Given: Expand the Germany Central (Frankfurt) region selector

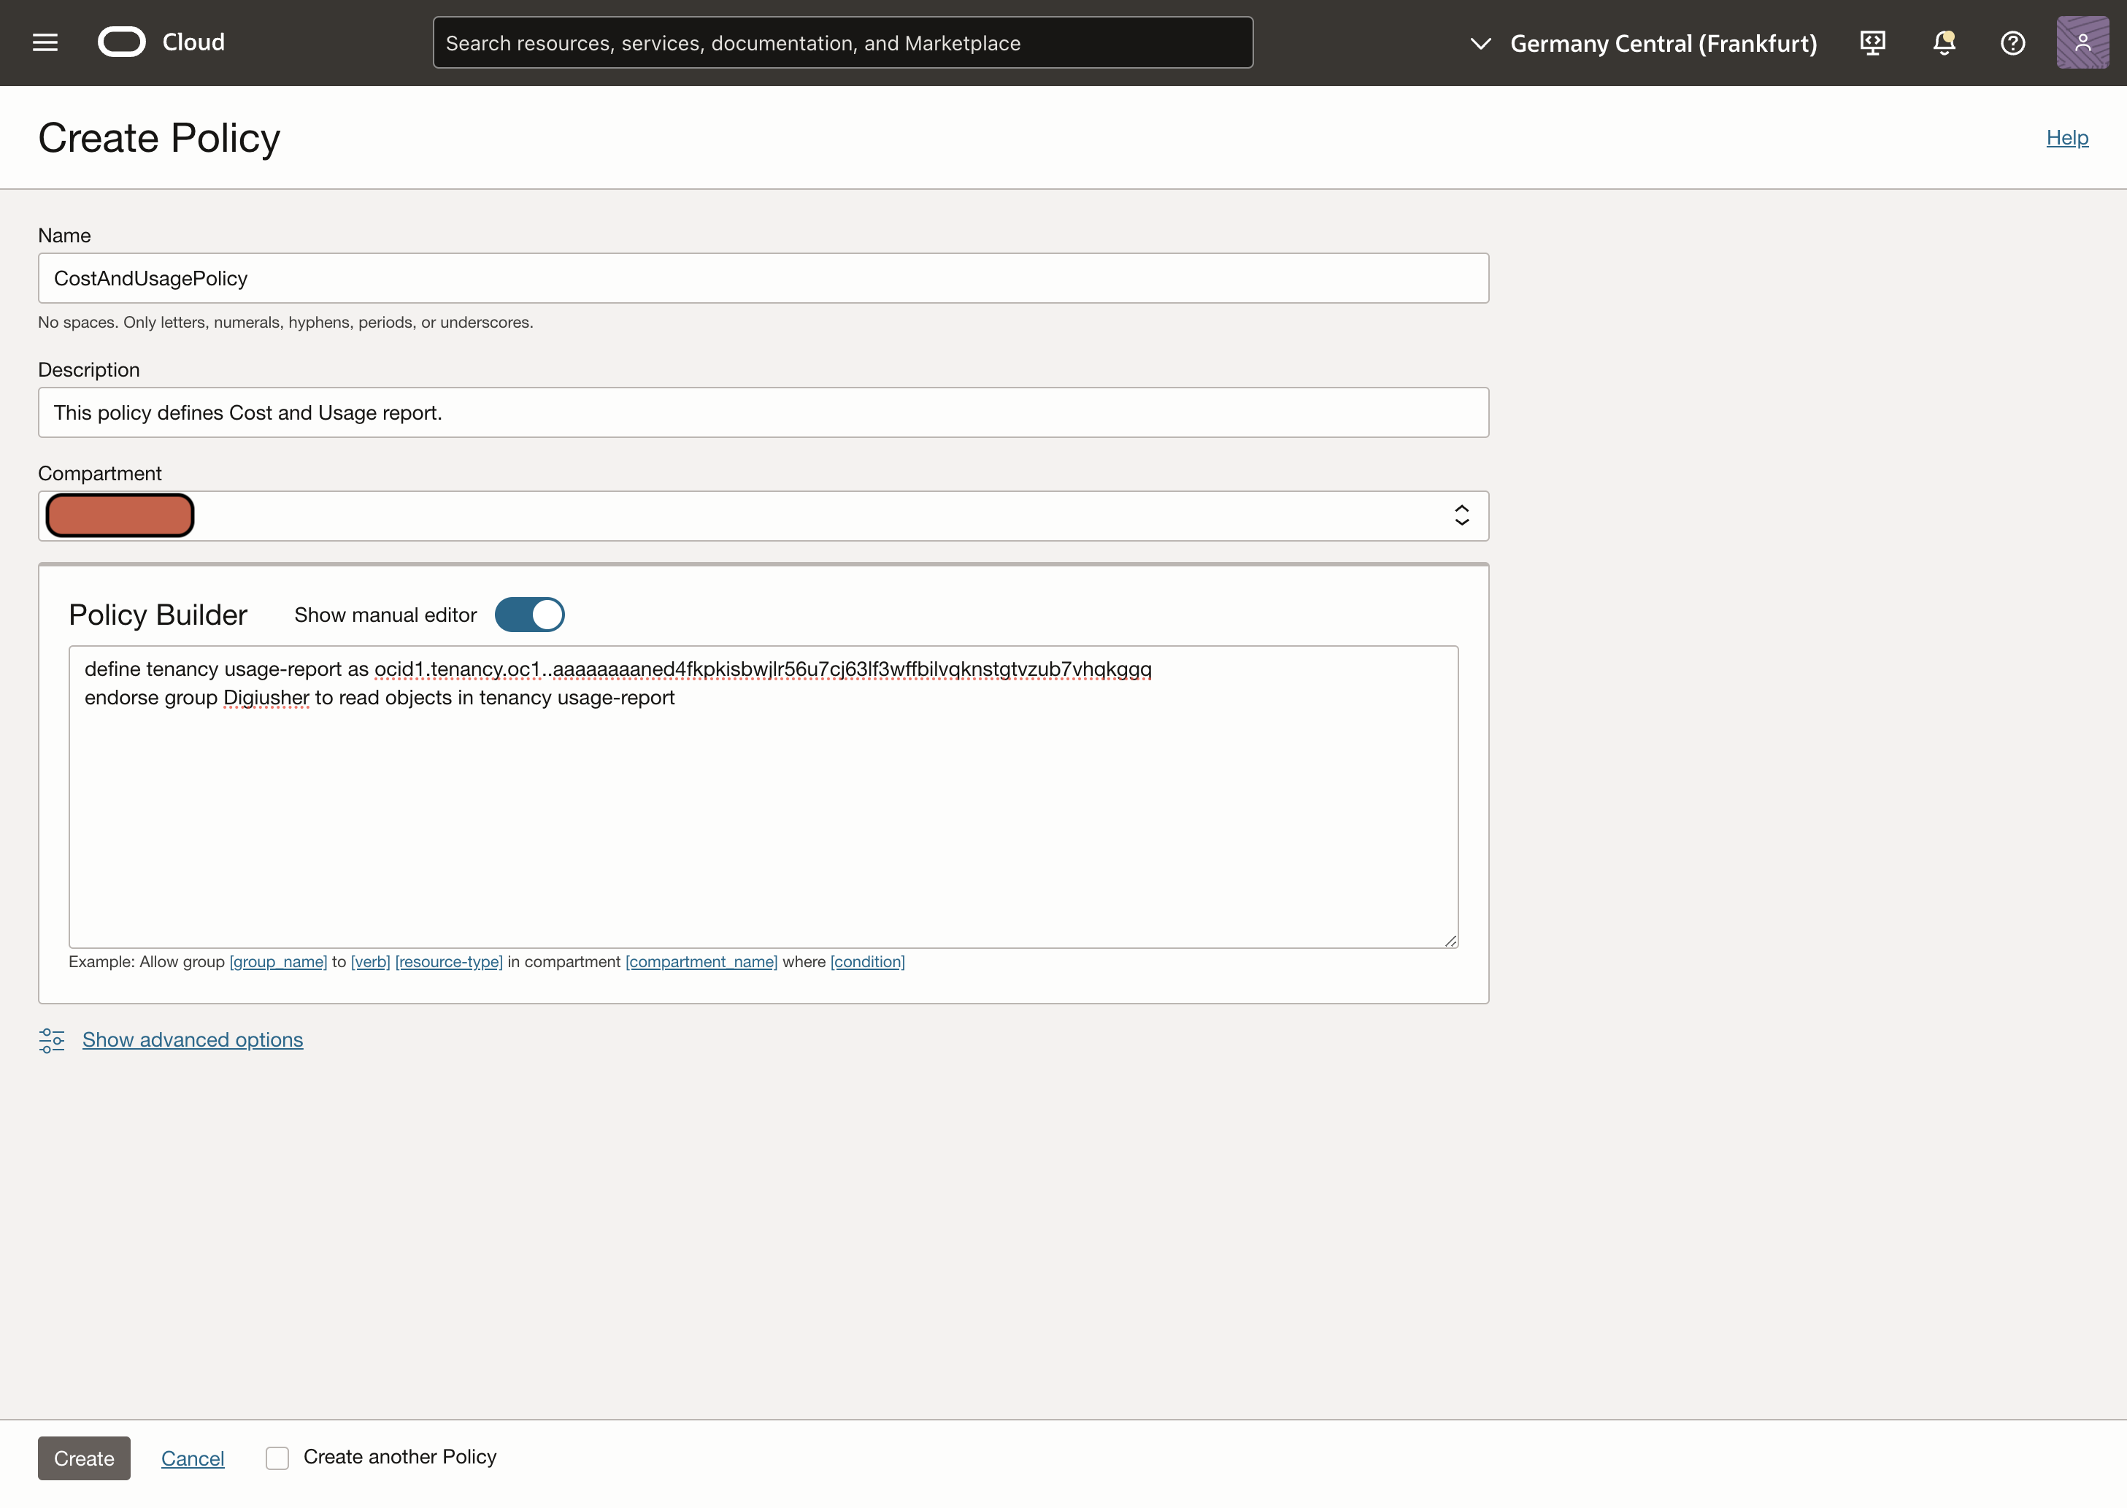Looking at the screenshot, I should click(x=1643, y=44).
